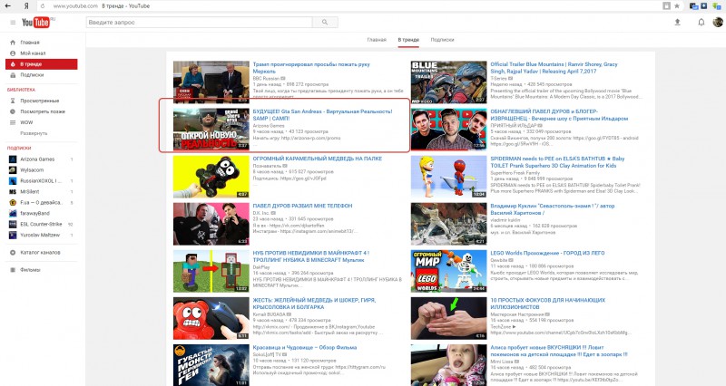Open ЖЕСТЬ: ЖЕЛЕЙНЫЙ МЕДВЕДЬ video title

coord(314,304)
